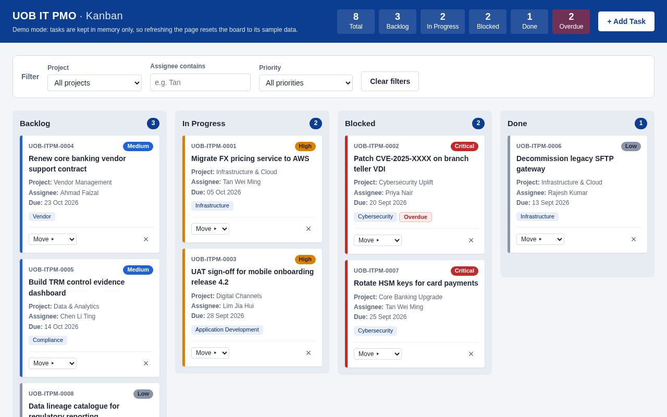
Task: Click the Application Development tag
Action: (x=227, y=330)
